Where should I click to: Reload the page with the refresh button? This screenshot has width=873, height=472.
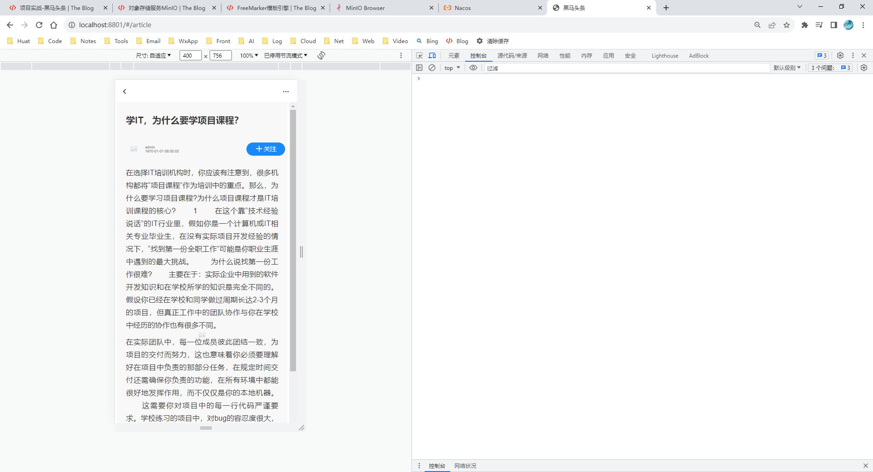click(39, 25)
